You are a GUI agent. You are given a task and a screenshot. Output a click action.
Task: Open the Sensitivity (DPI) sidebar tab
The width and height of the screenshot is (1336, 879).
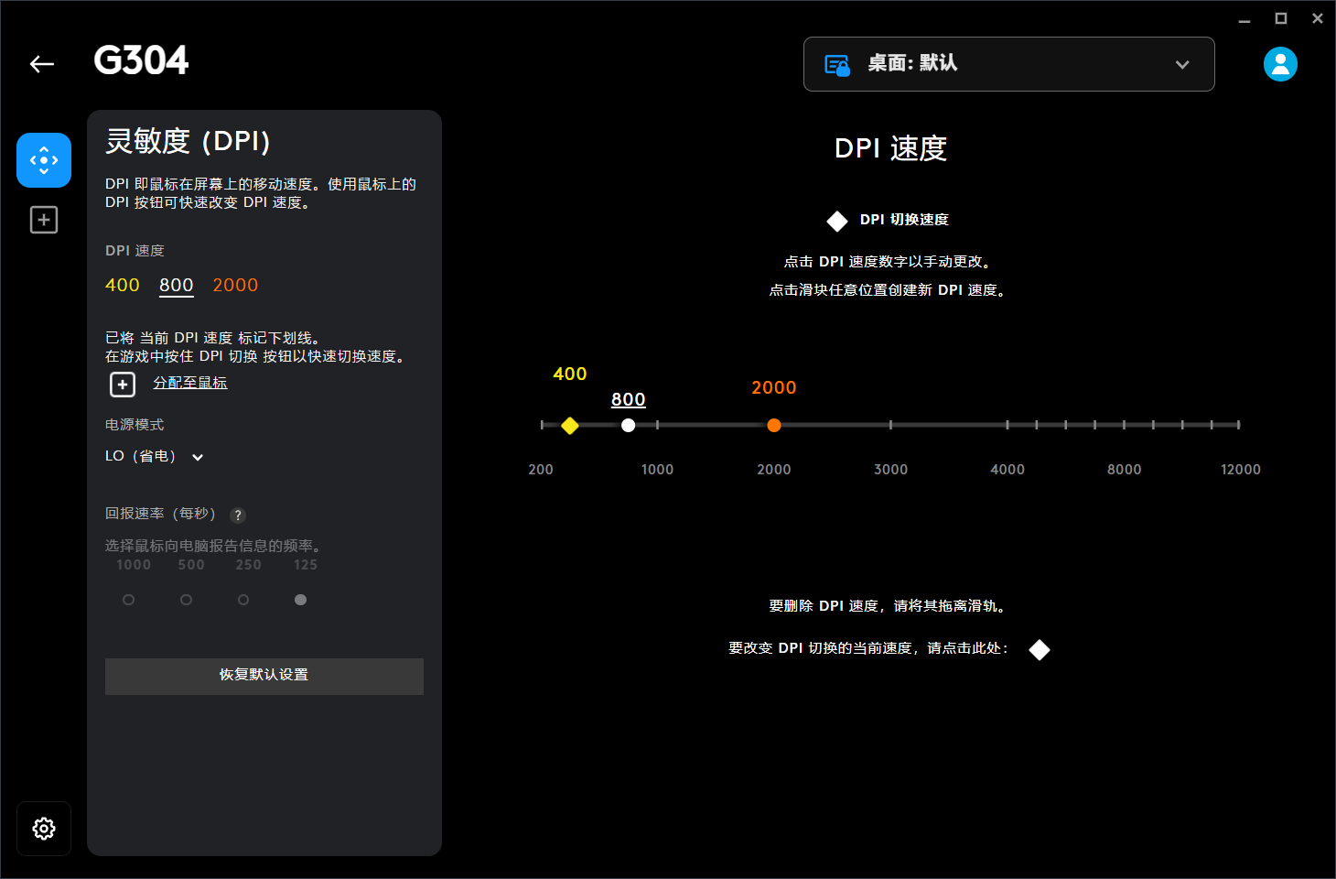tap(44, 160)
